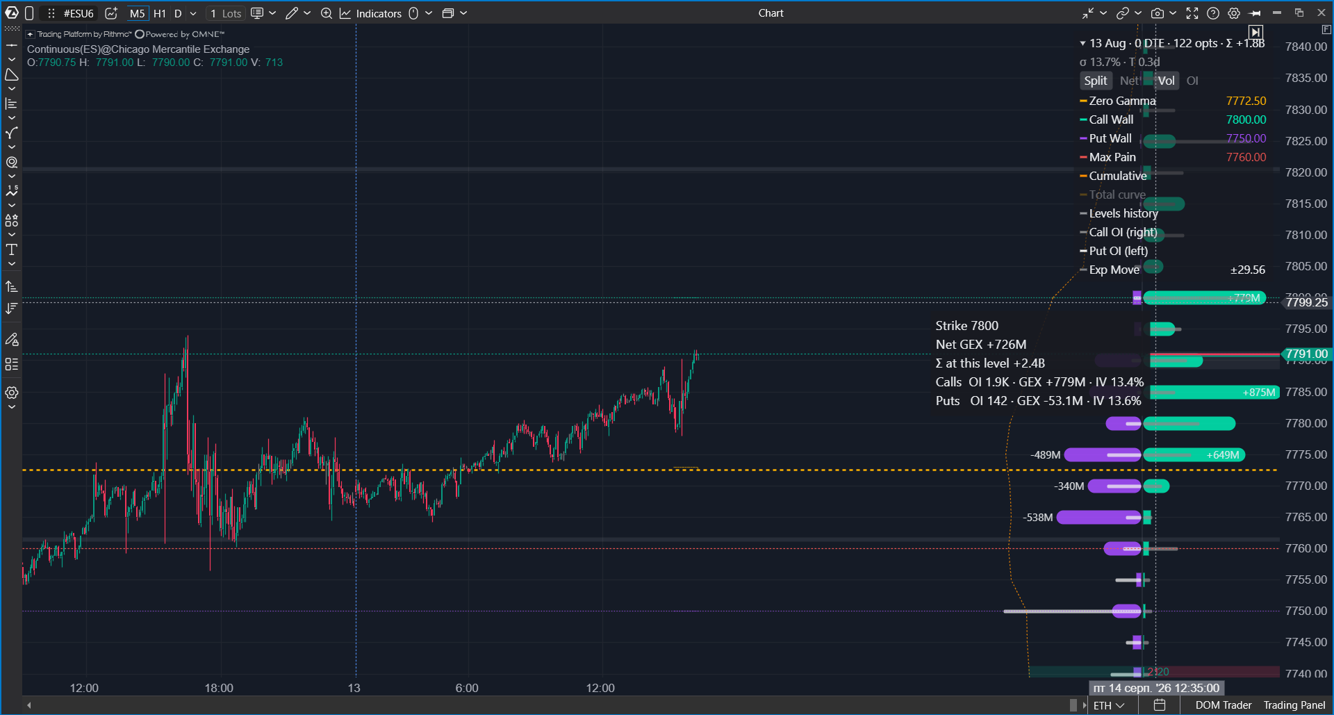Select the horizontal line drawing tool
This screenshot has height=715, width=1334.
tap(12, 45)
